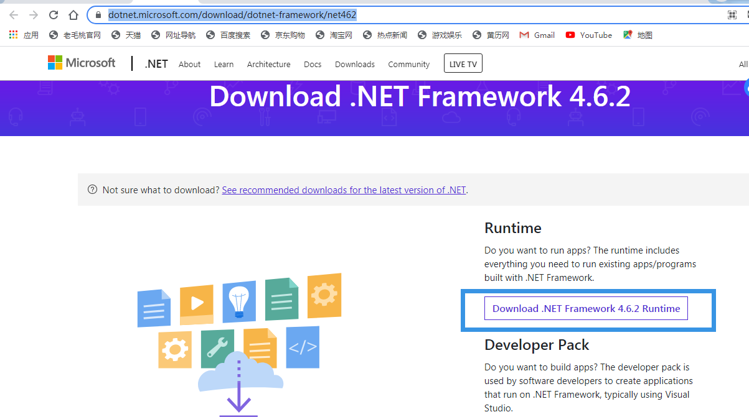Click the 'Not sure what to download?' text
The height and width of the screenshot is (417, 749).
(x=161, y=190)
